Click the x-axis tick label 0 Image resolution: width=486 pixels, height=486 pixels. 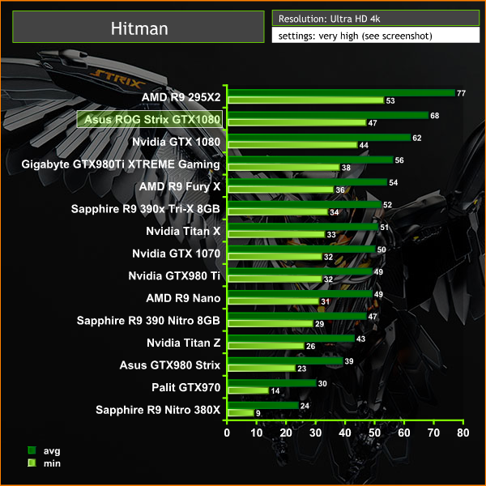click(227, 433)
